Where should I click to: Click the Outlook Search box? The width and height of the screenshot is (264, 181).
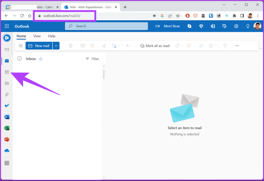(x=106, y=26)
